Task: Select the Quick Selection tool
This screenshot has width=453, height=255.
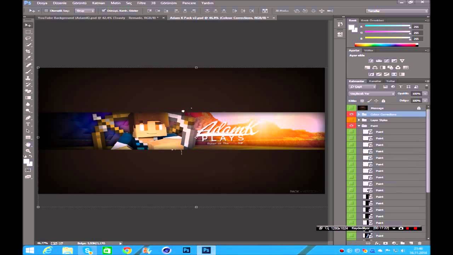Action: point(28,45)
